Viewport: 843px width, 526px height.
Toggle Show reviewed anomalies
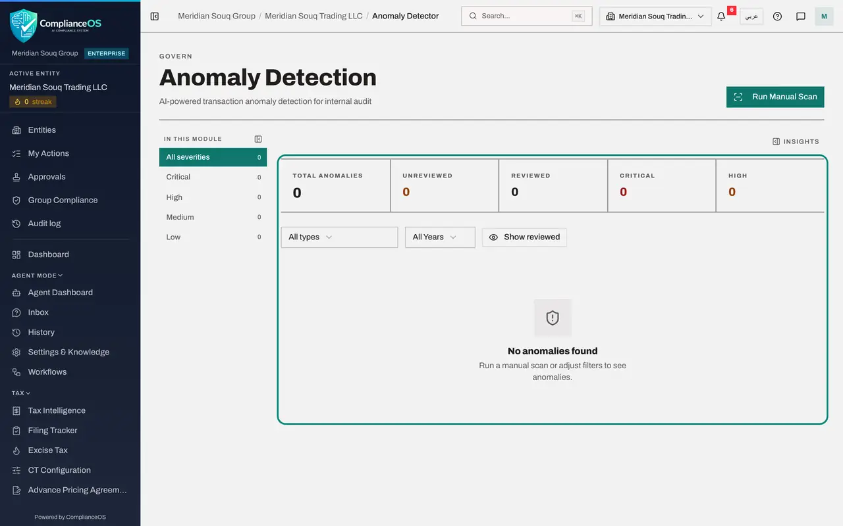(524, 237)
